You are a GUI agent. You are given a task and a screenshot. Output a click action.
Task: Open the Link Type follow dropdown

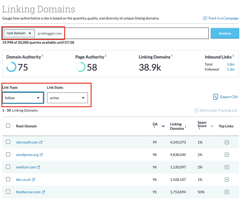23,98
